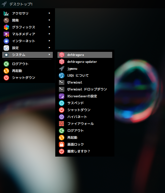Select シャットダウン in the system submenu

85,110
